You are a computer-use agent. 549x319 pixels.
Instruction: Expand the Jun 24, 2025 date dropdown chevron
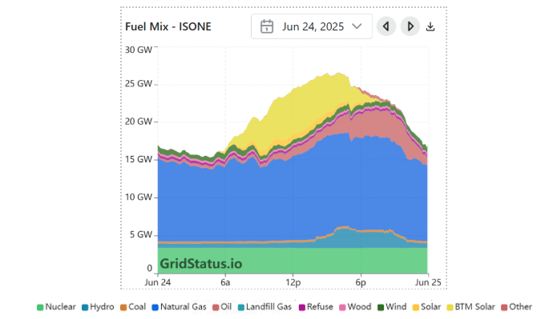(x=357, y=26)
